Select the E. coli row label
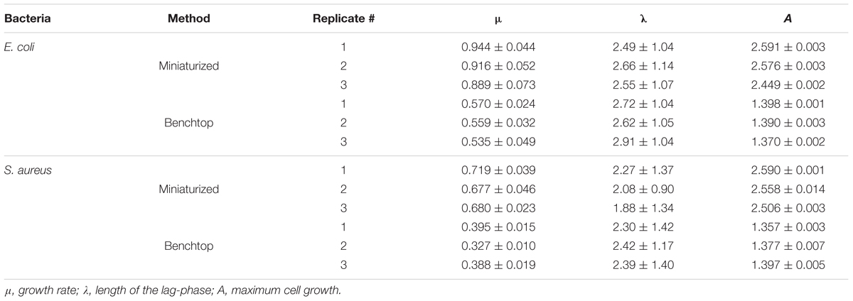This screenshot has height=301, width=853. click(20, 48)
